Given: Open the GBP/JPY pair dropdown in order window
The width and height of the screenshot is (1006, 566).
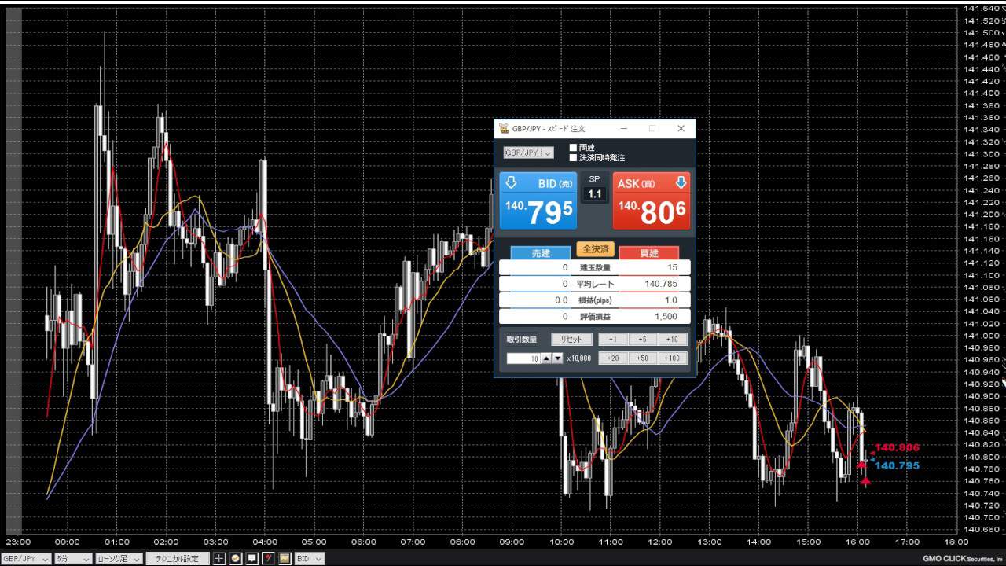Looking at the screenshot, I should click(x=528, y=153).
